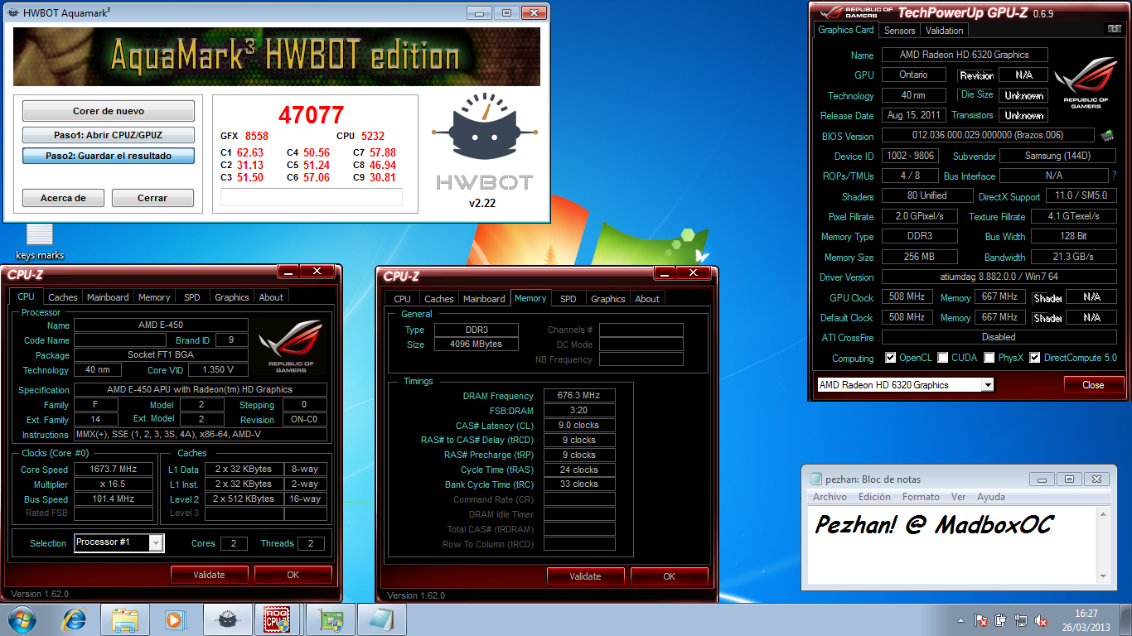
Task: Open Mainboard tab in CPU-Z processor window
Action: 108,297
